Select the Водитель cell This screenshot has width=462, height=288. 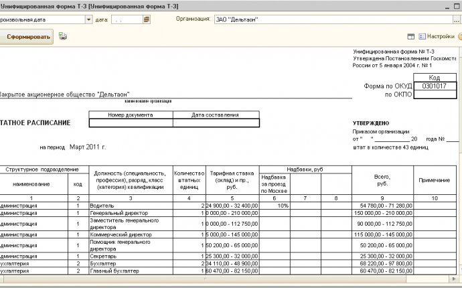[x=131, y=206]
